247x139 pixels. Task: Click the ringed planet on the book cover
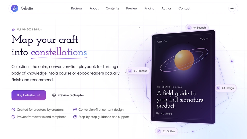(184, 60)
